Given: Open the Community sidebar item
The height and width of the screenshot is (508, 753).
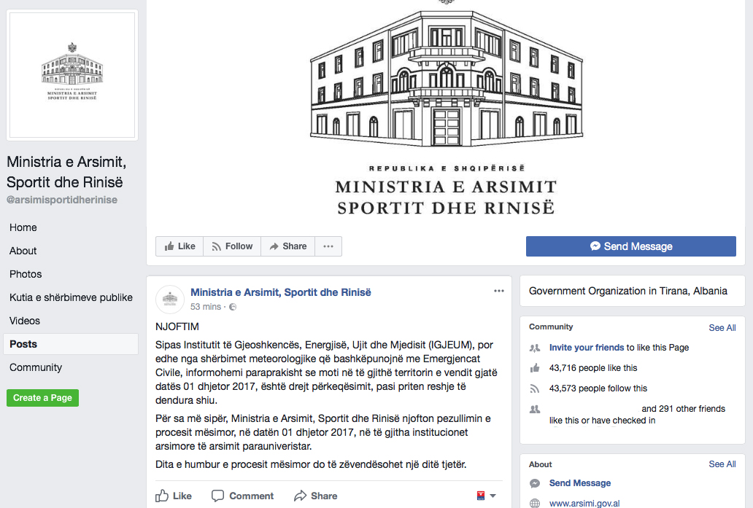Looking at the screenshot, I should (x=36, y=367).
